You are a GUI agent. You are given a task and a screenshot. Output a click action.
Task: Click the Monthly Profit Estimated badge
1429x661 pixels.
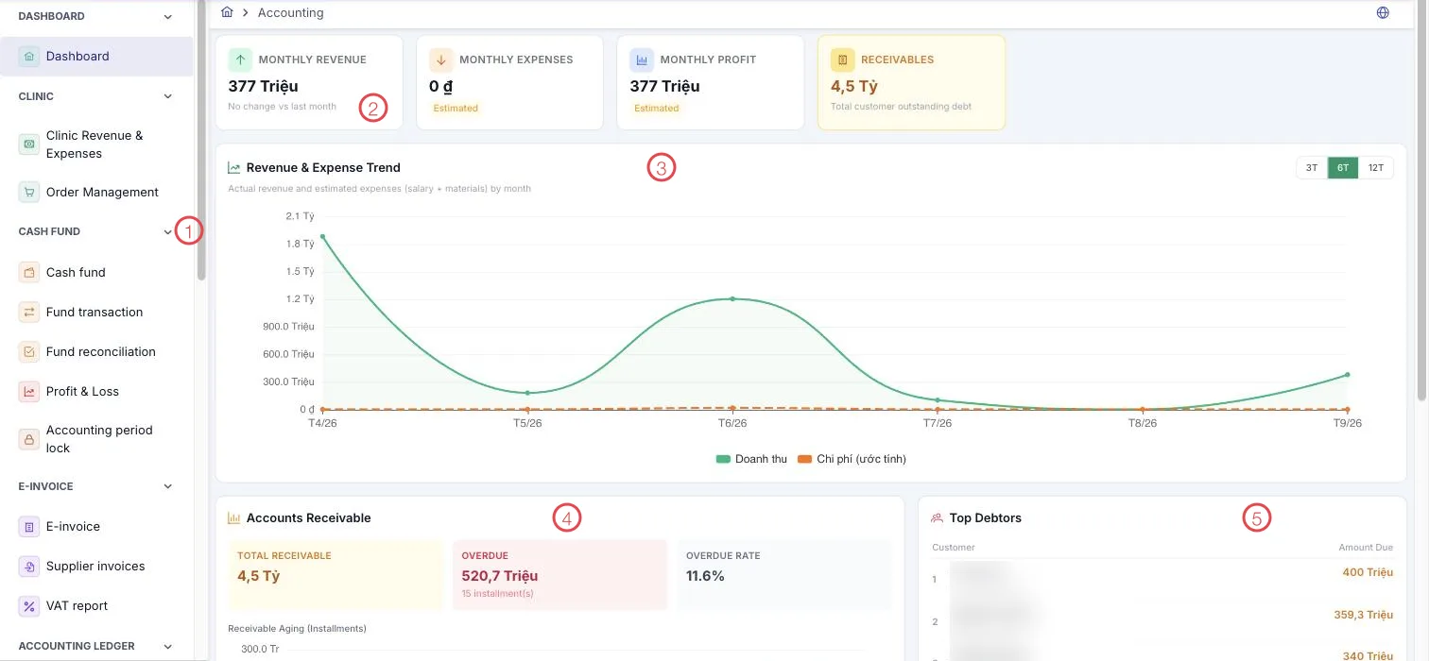click(657, 109)
